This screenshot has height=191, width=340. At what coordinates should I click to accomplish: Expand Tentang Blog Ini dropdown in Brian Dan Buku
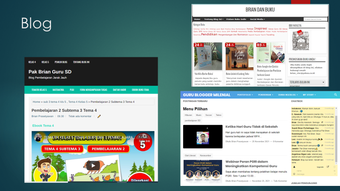point(214,19)
